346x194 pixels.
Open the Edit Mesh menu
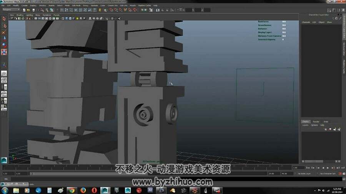tap(77, 5)
